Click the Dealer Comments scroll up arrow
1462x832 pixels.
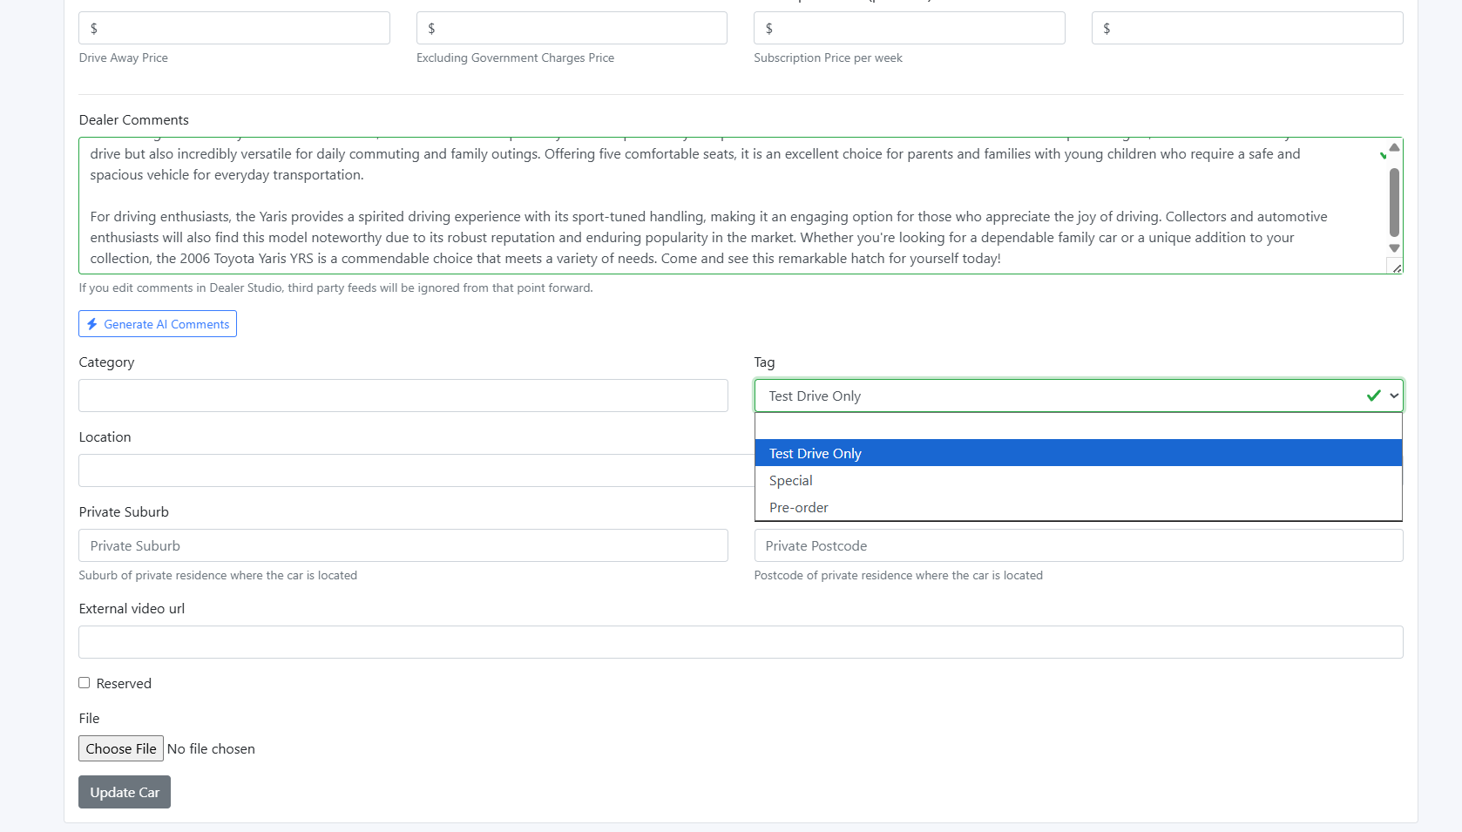[1394, 147]
